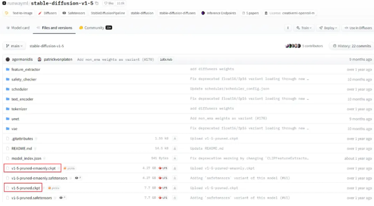Screen dimensions: 374x206
Task: Open the model_index.json file
Action: 27,158
